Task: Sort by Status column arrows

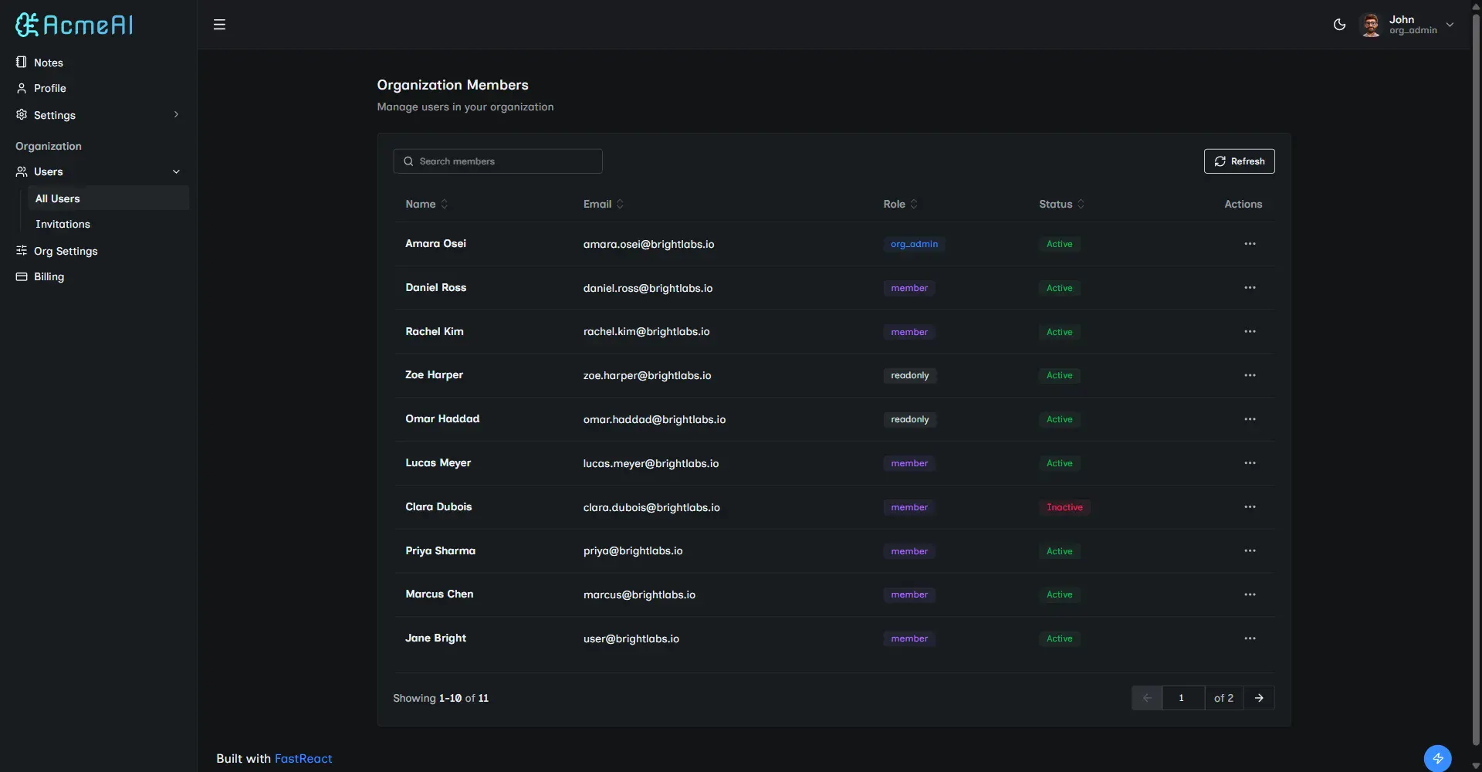Action: (1081, 204)
